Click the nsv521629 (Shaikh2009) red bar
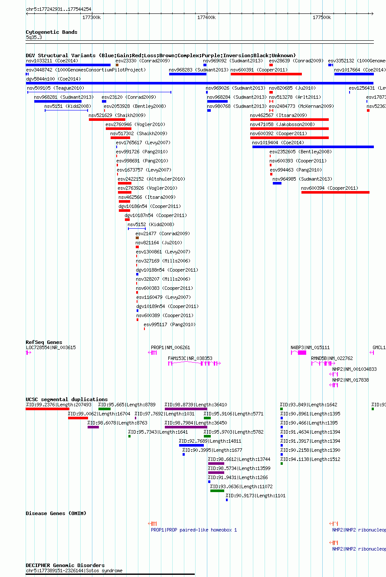The height and width of the screenshot is (577, 386). point(107,120)
